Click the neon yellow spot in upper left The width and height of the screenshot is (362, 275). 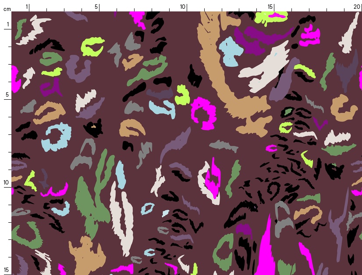pos(92,46)
